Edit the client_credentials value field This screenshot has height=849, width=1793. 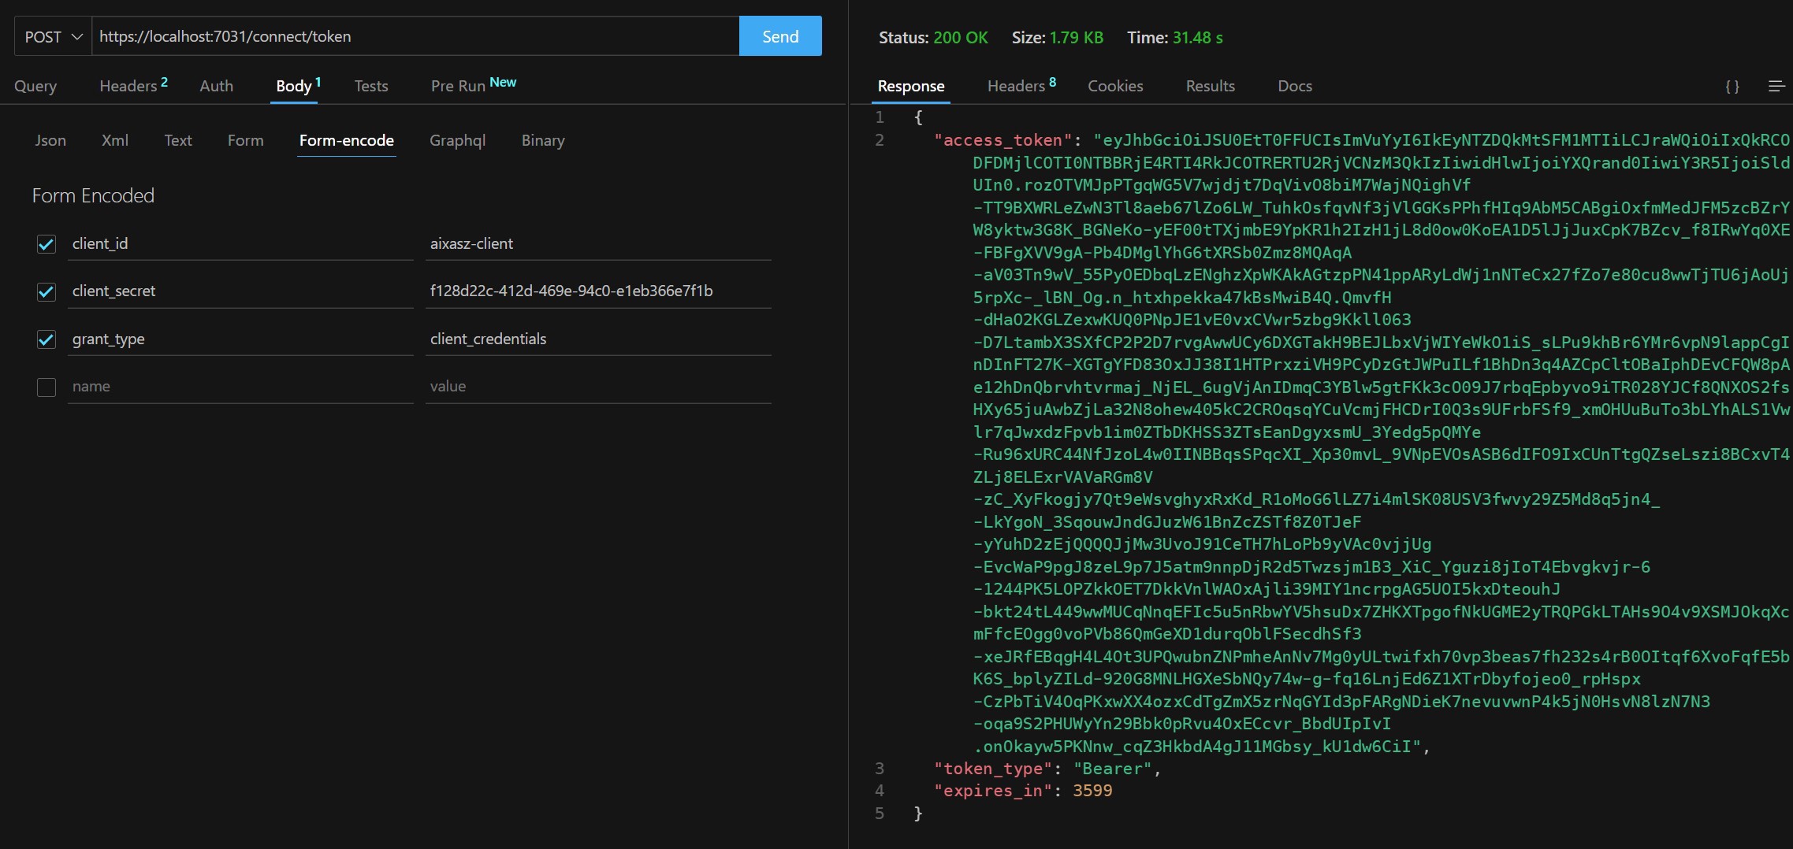[598, 339]
